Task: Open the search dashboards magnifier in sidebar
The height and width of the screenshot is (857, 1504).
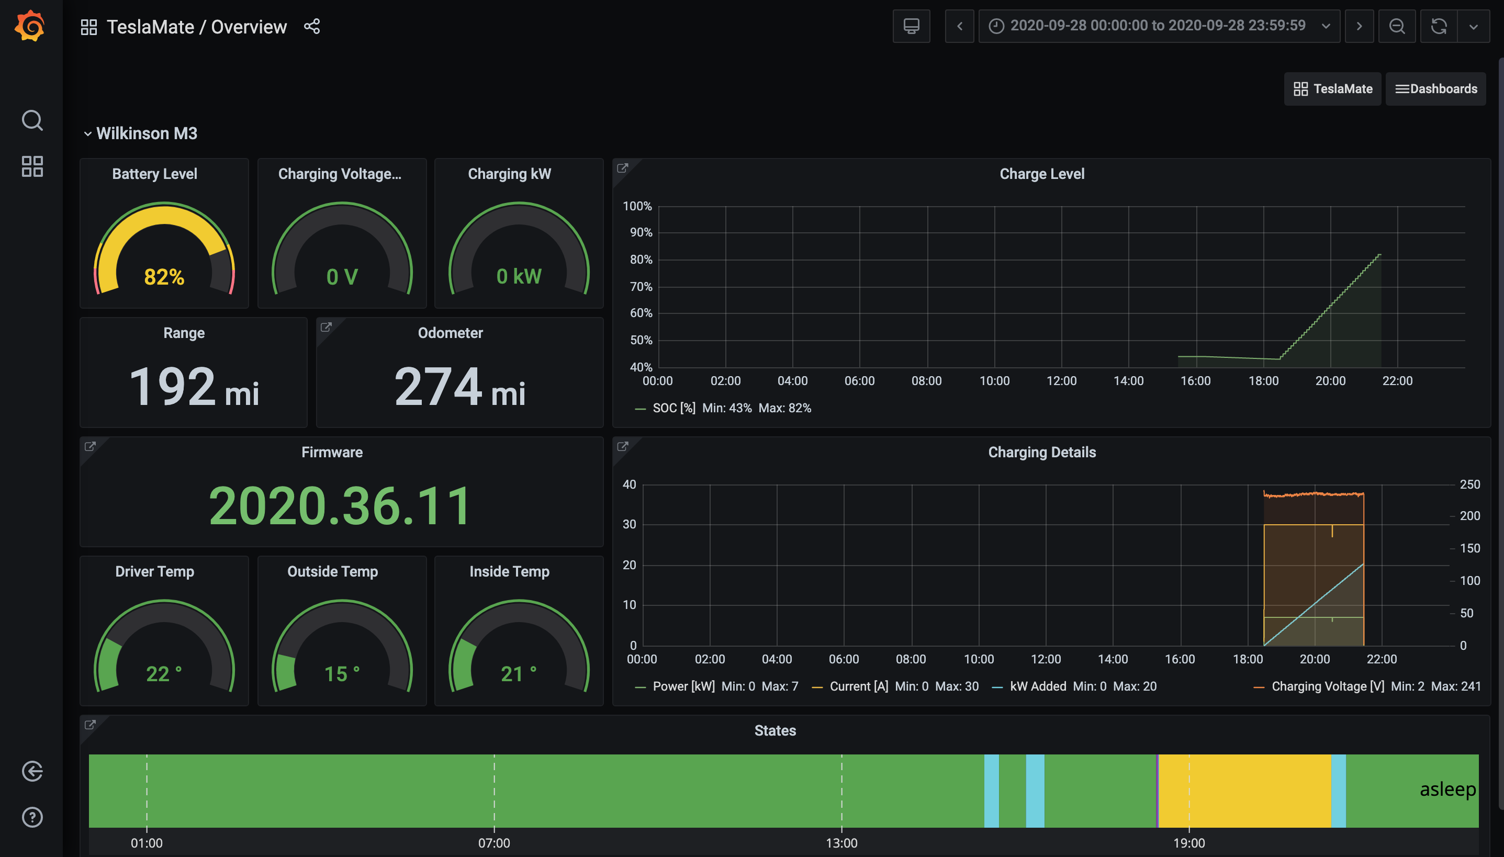Action: tap(32, 121)
